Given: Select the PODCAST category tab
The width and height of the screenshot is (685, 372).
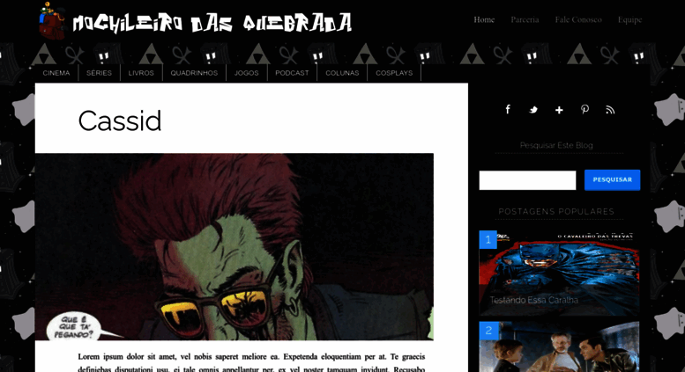Looking at the screenshot, I should (x=292, y=73).
